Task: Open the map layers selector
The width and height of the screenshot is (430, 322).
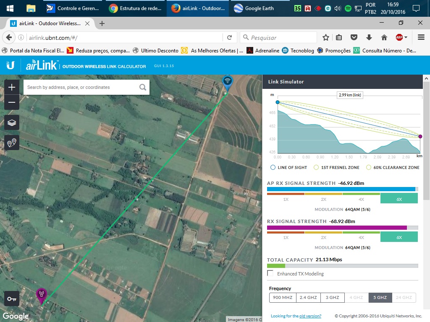Action: tap(11, 122)
